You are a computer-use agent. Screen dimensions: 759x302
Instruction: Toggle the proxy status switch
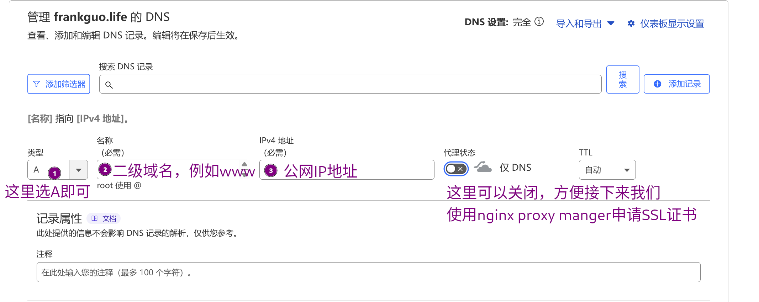[456, 169]
